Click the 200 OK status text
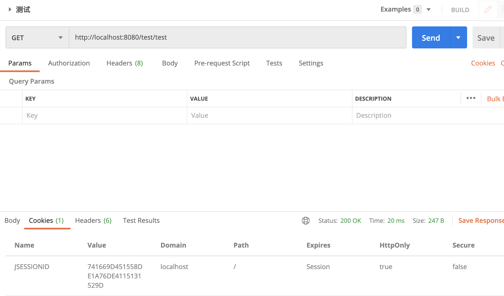Viewport: 504px width, 296px height. [x=351, y=221]
